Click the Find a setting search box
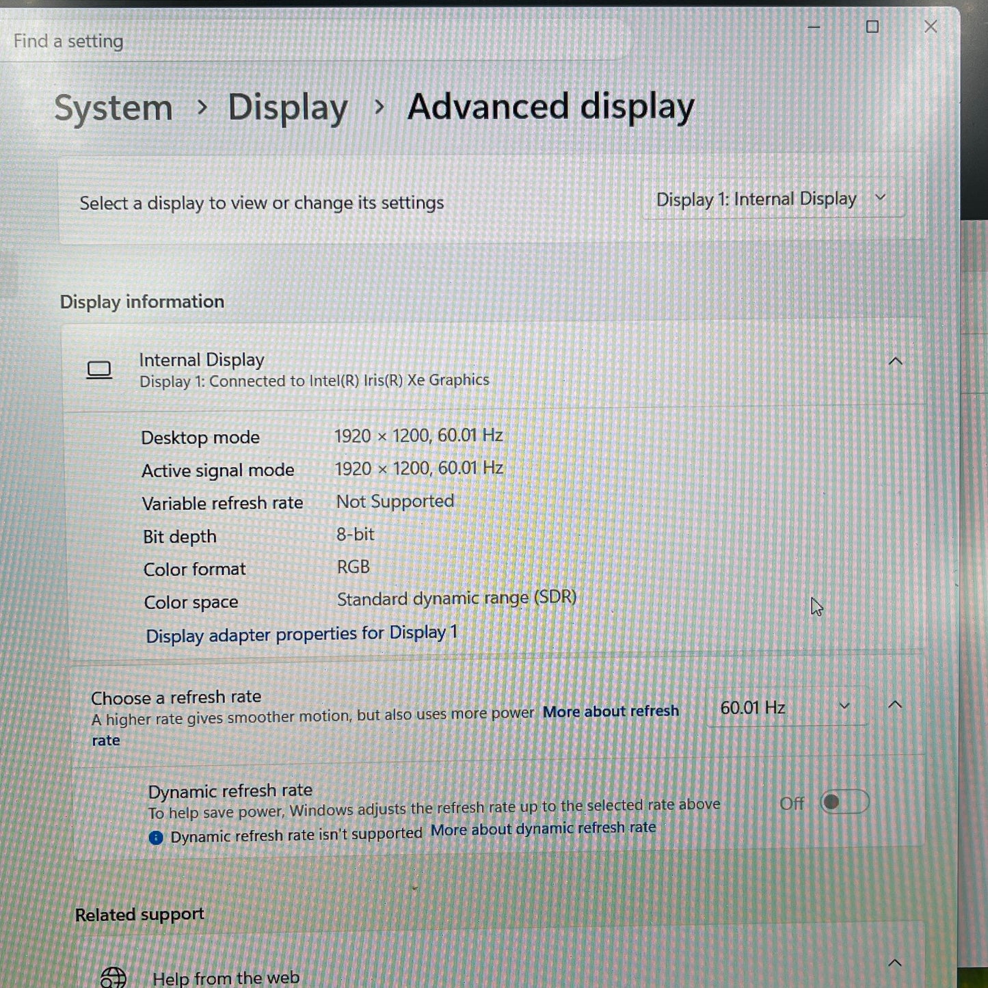This screenshot has width=988, height=988. coord(315,41)
